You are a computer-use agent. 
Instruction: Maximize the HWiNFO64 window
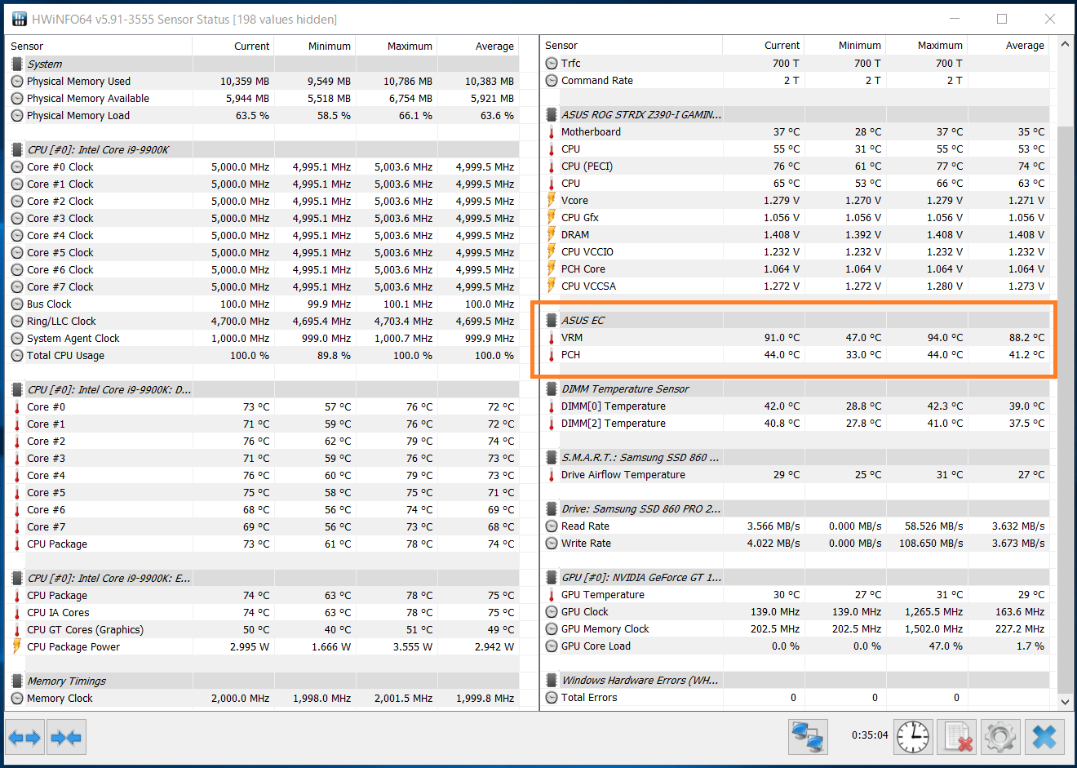pos(1002,19)
